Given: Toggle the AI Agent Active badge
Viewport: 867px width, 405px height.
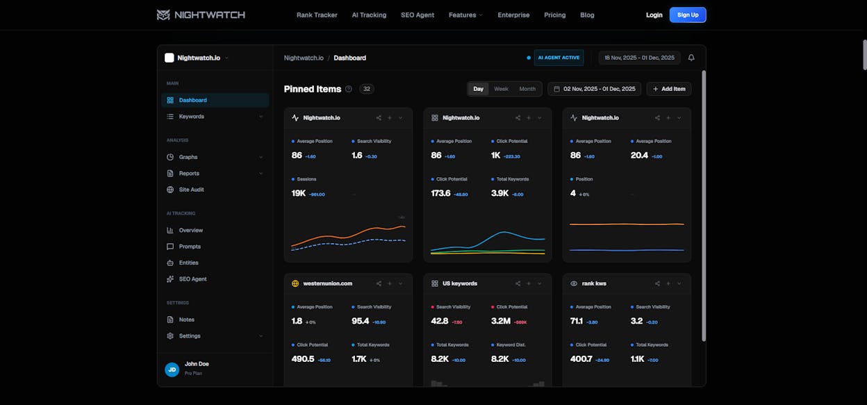Looking at the screenshot, I should point(559,58).
